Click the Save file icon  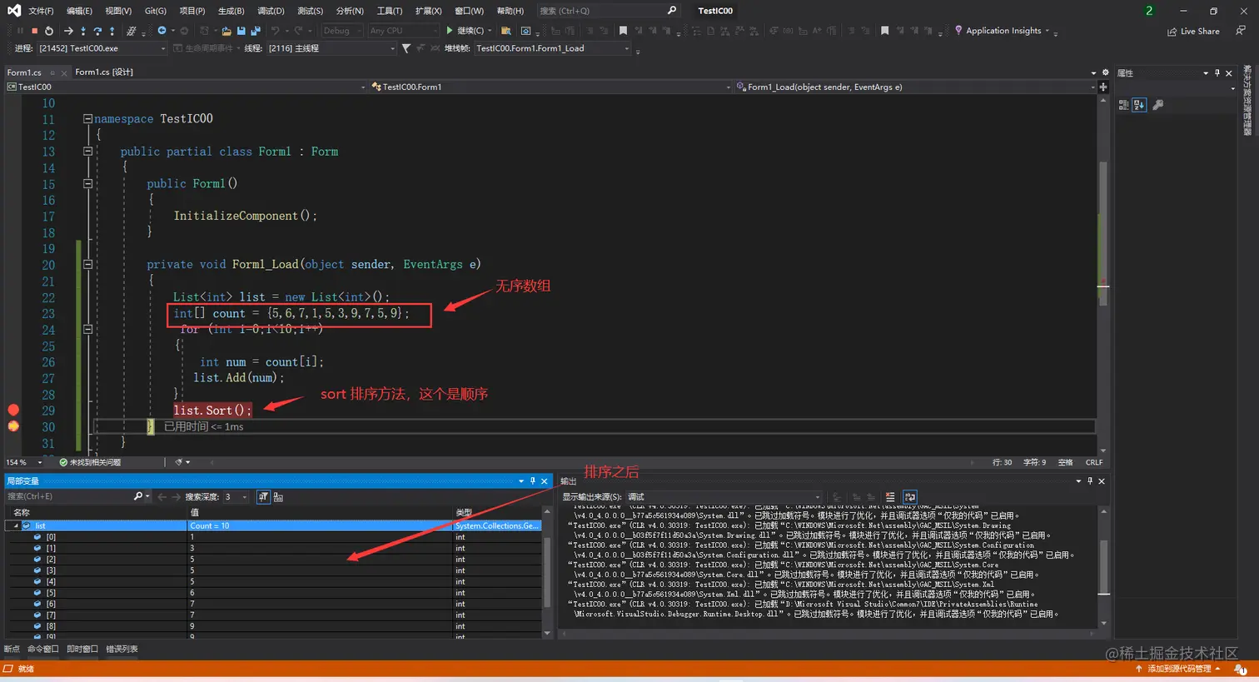(x=241, y=31)
